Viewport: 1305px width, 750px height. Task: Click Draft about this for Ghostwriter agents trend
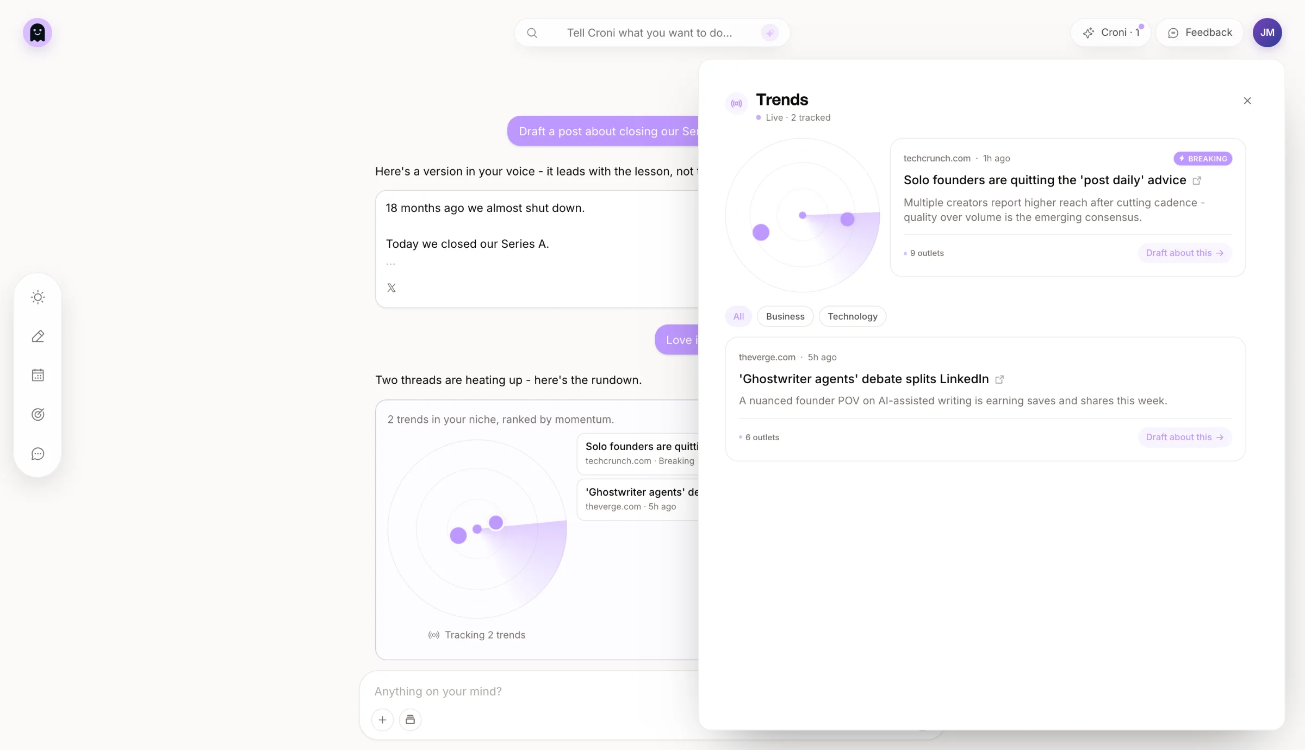(1185, 437)
